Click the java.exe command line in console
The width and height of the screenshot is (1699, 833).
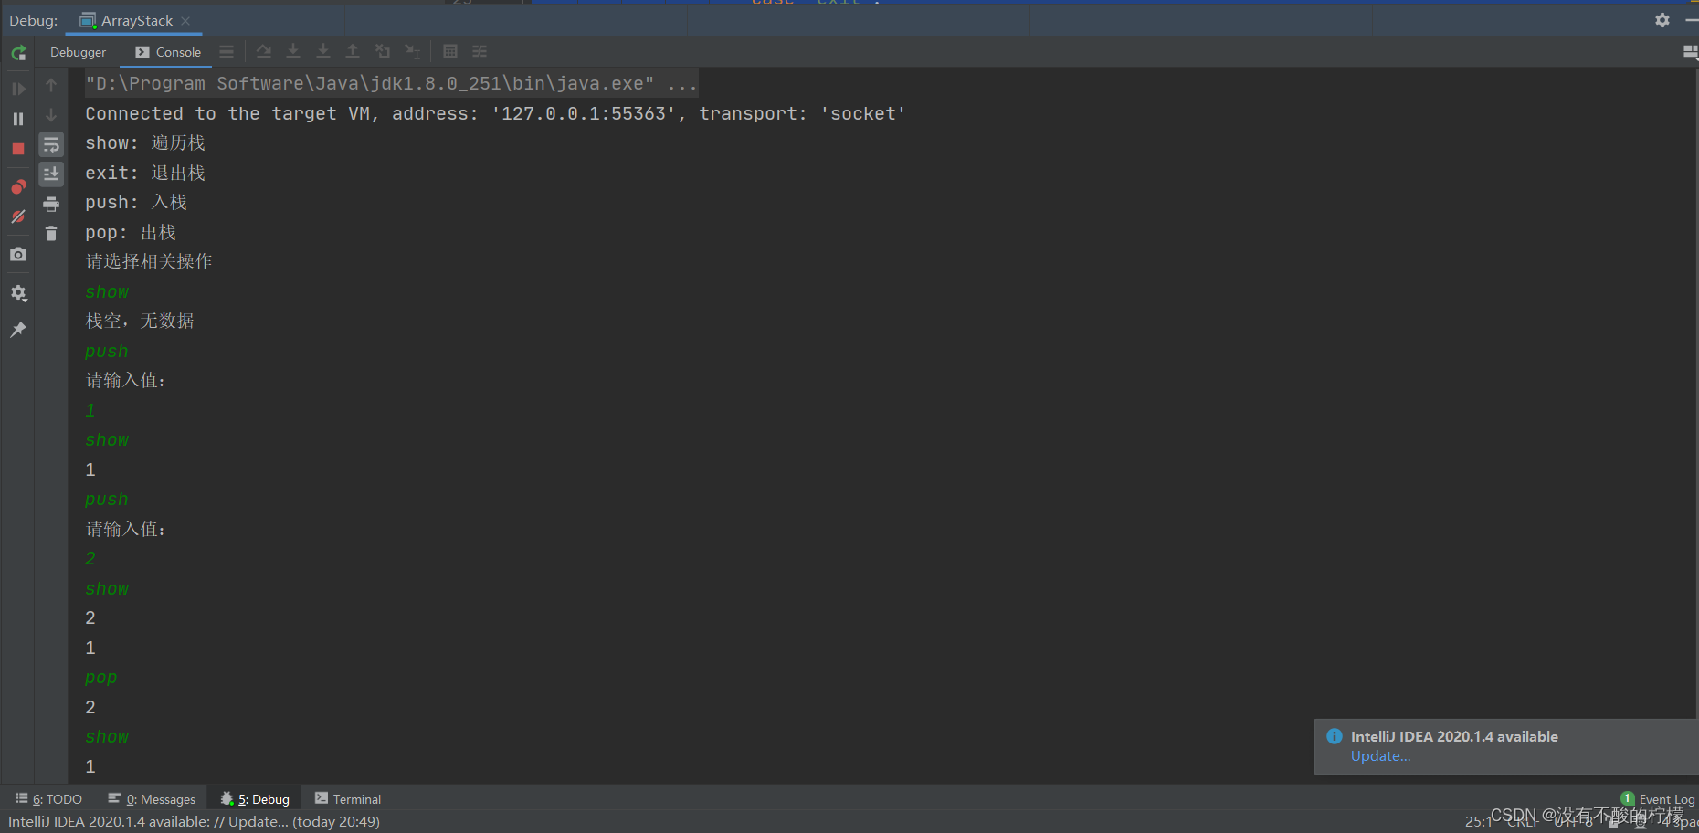click(392, 83)
